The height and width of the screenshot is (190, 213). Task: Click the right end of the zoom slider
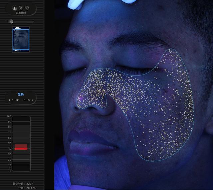point(33,21)
